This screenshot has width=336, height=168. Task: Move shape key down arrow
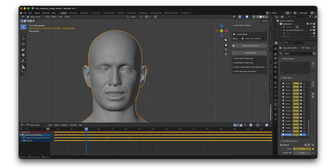coord(313,97)
